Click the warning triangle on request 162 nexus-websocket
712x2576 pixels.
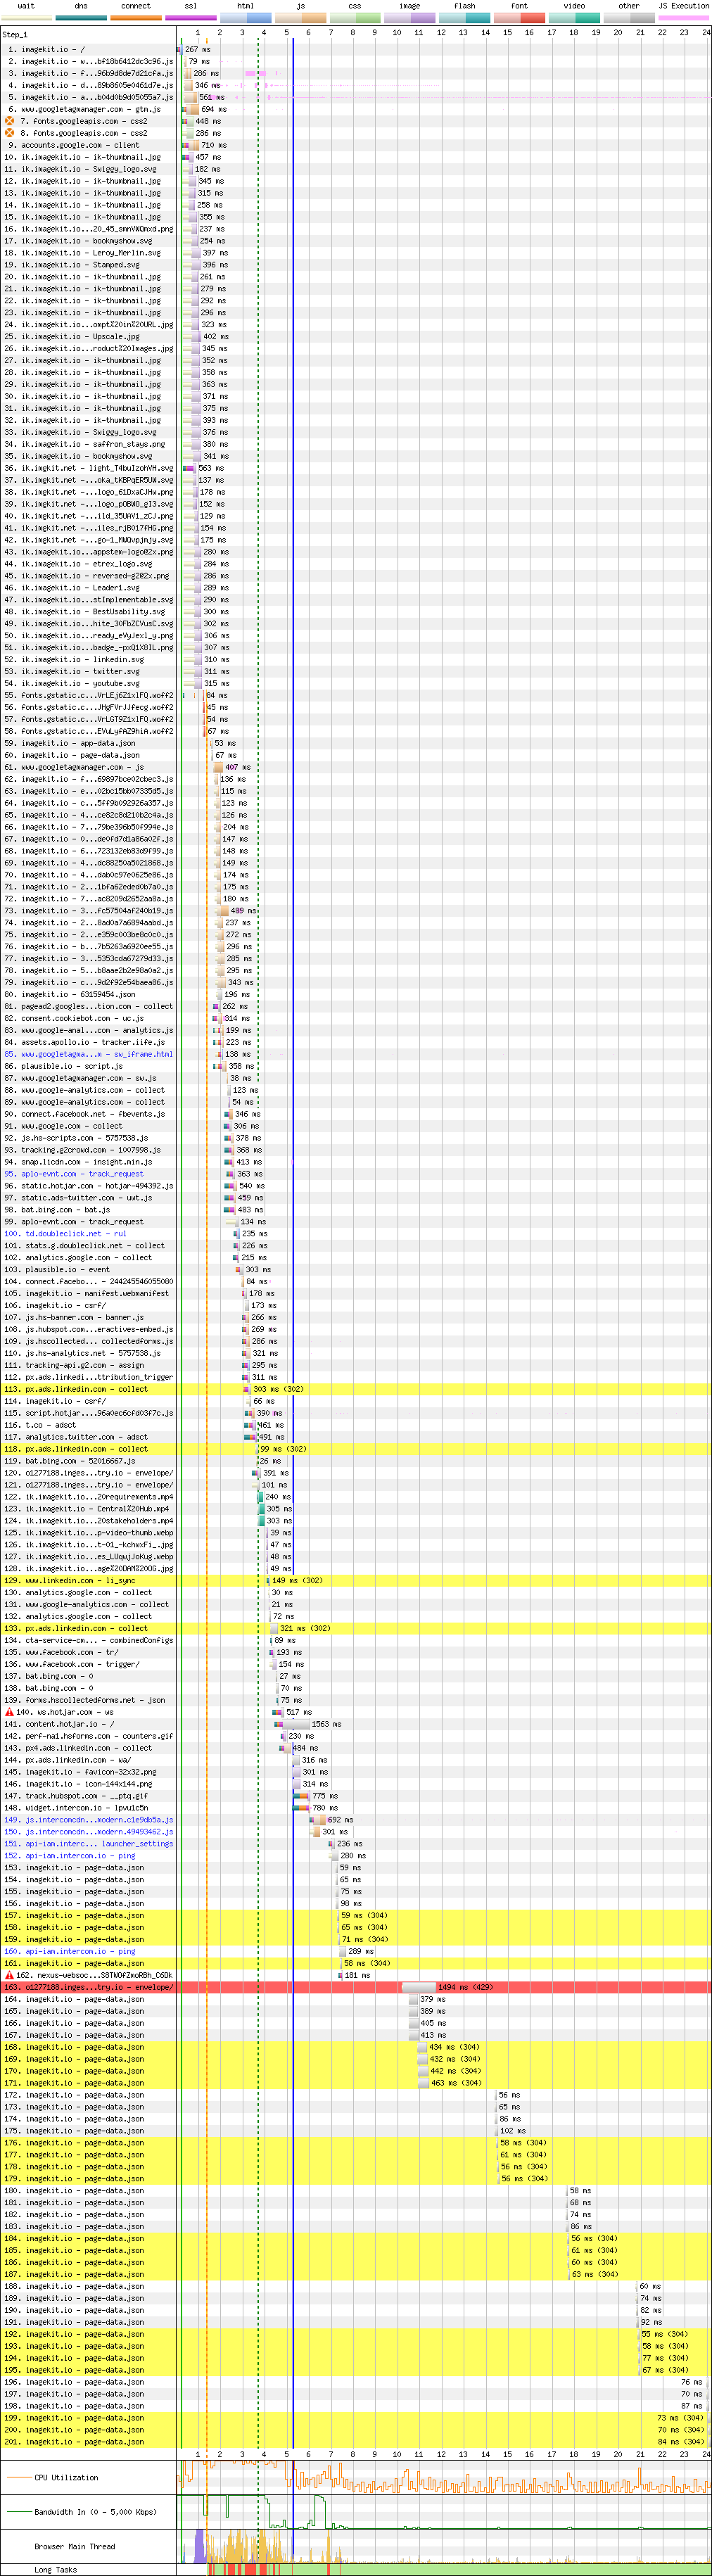point(10,1975)
